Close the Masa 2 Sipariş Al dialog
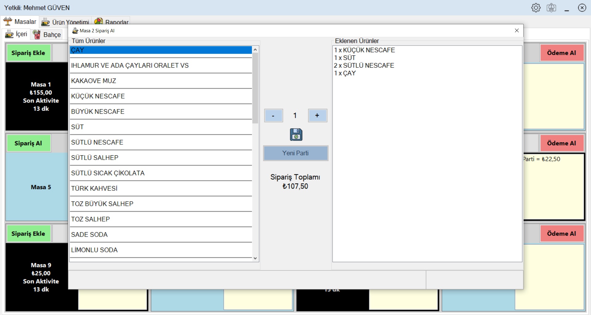The width and height of the screenshot is (591, 315). (517, 30)
